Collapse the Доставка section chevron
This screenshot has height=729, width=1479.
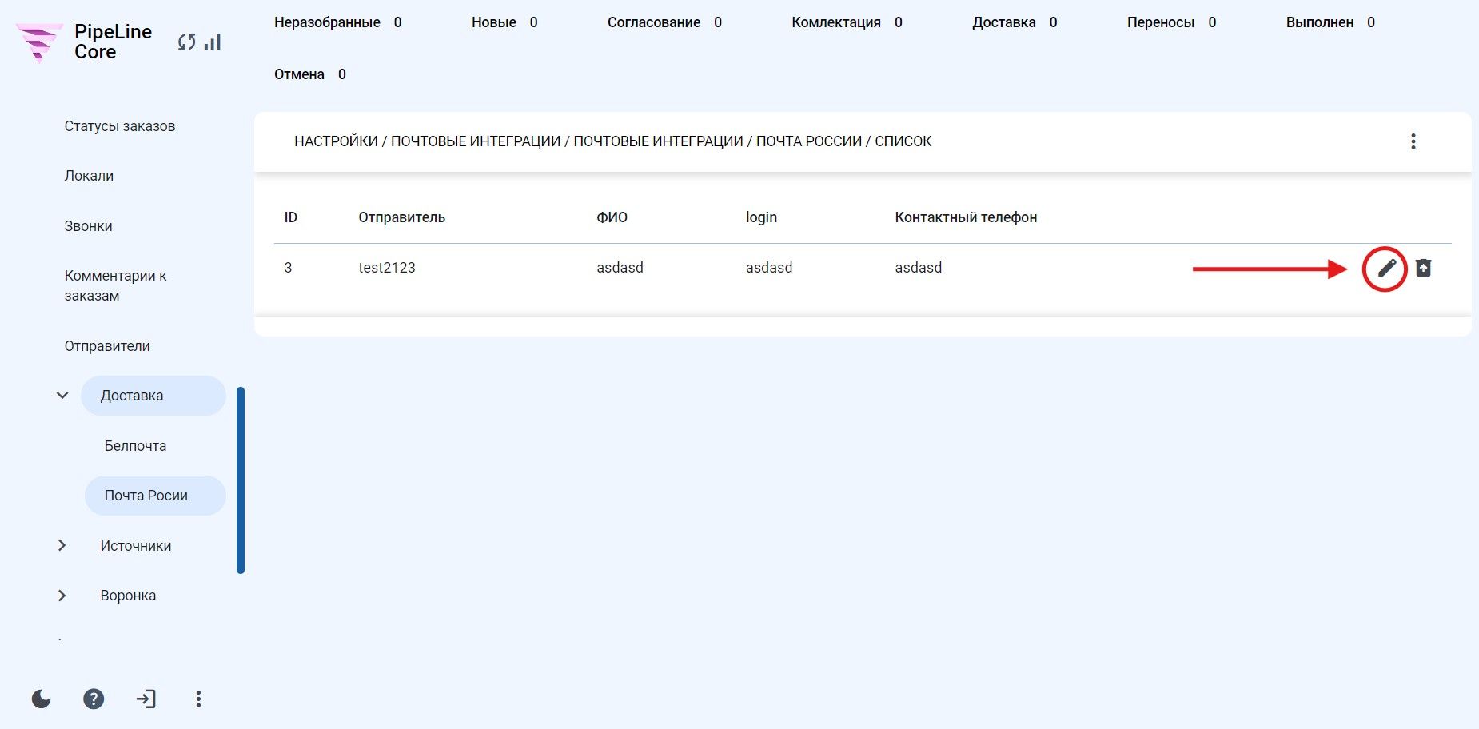(x=62, y=396)
